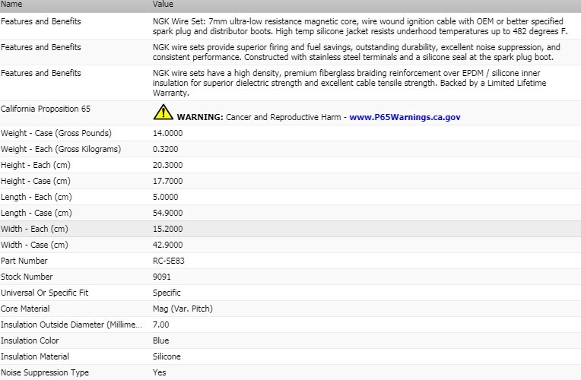Click the yellow warning triangle icon

(163, 112)
